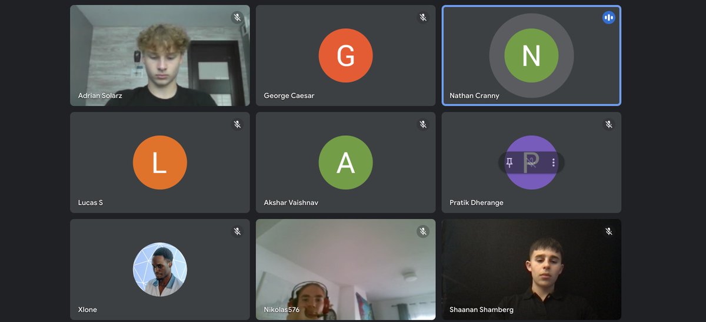Click the name label Nikolas576
Screen dimensions: 706x322
(282, 310)
